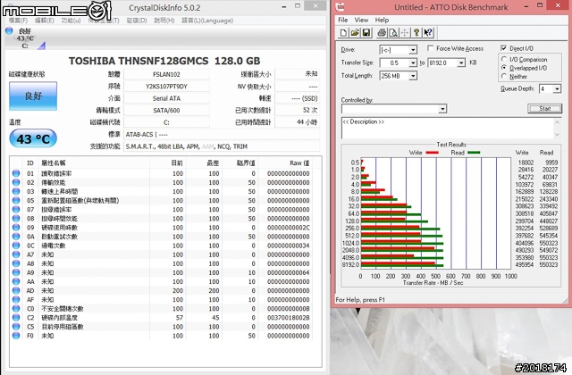Open the Queue Depth dropdown
The width and height of the screenshot is (572, 375).
(x=557, y=89)
